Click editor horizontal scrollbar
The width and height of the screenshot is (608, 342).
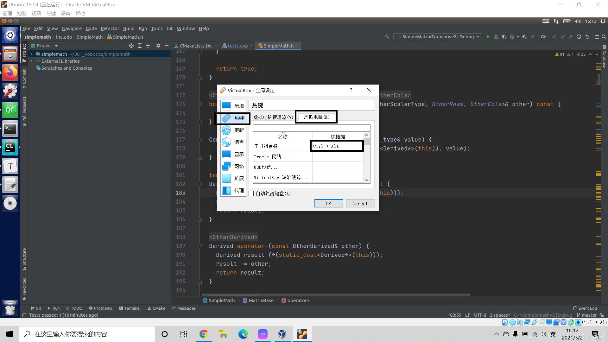(336, 295)
